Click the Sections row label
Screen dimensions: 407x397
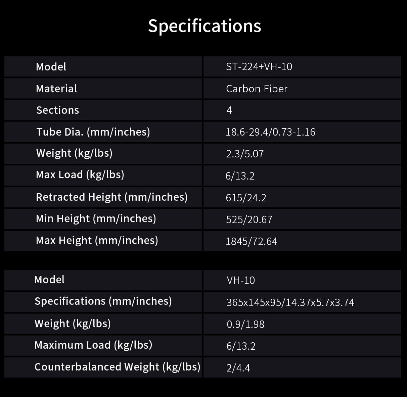(x=57, y=110)
